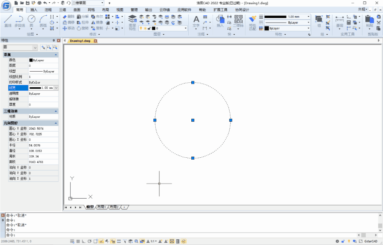The height and width of the screenshot is (245, 383).
Task: Click the 特性匹配 (Match Properties) brush
Action: (253, 23)
